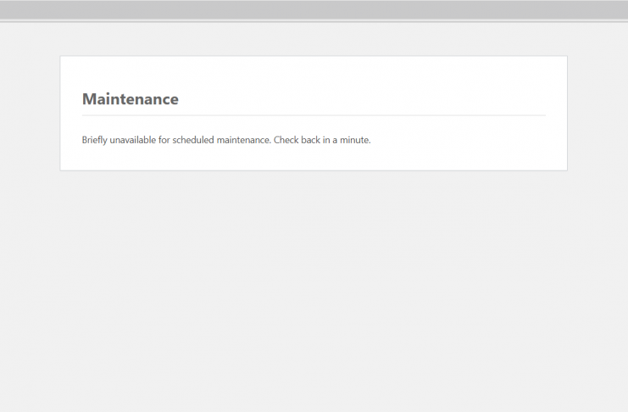Click the gray margin right of the card
The height and width of the screenshot is (412, 628).
tap(597, 113)
